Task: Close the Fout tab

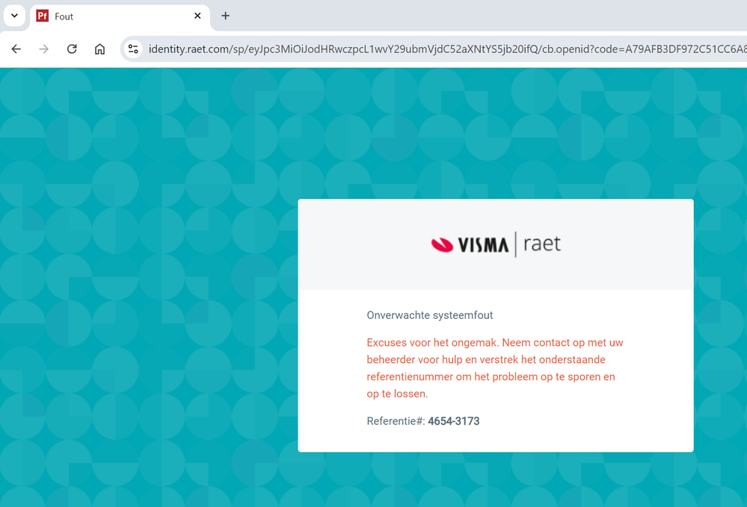Action: [x=197, y=16]
